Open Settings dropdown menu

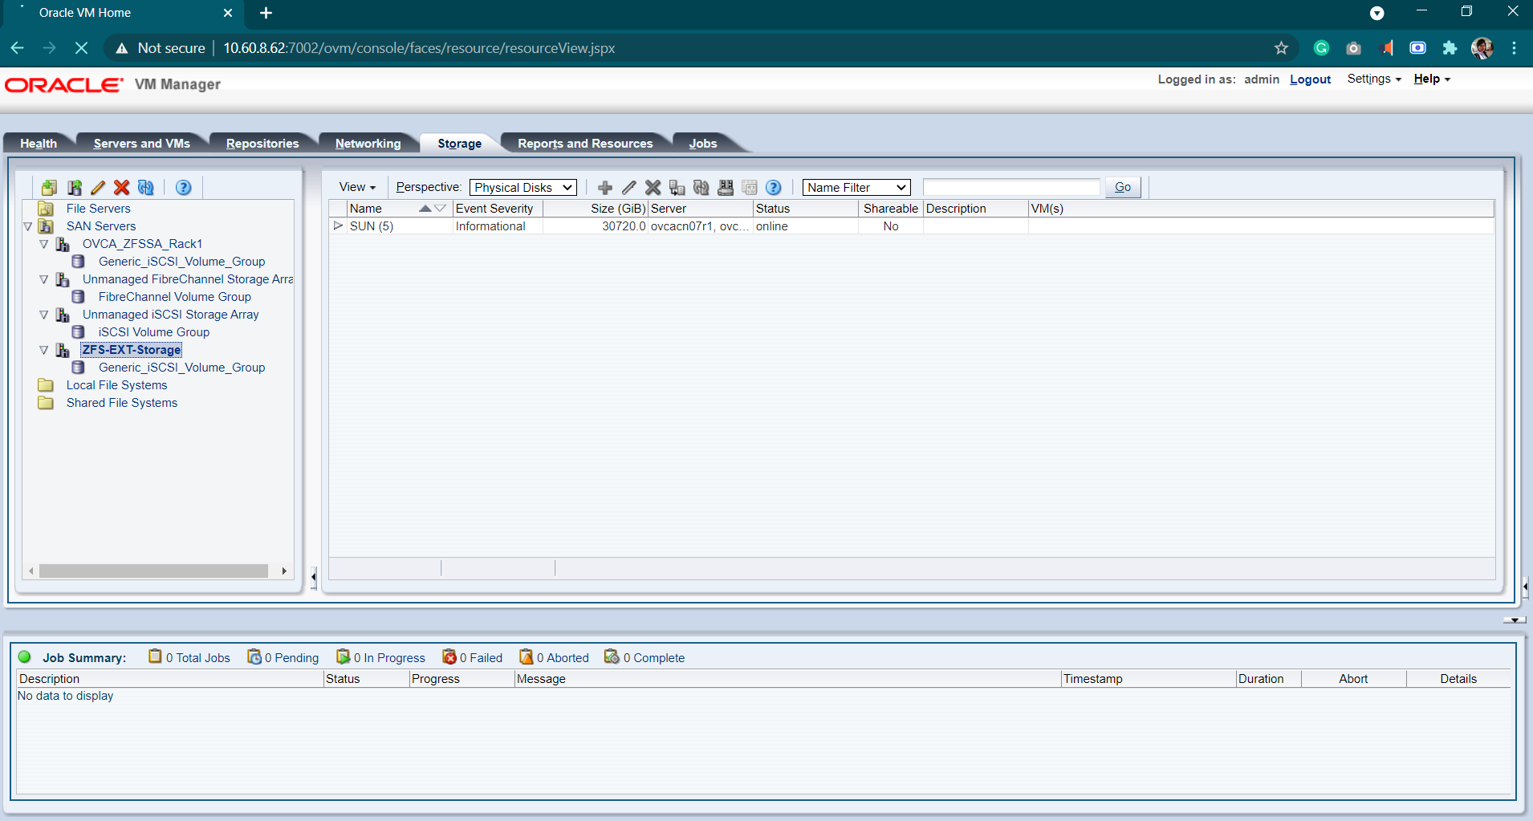1374,79
